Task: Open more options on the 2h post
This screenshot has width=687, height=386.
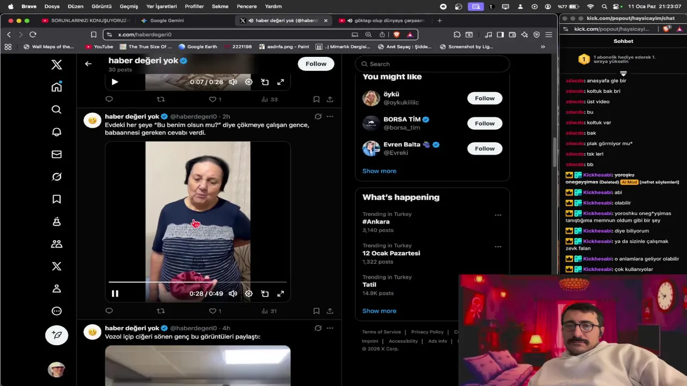Action: click(330, 116)
